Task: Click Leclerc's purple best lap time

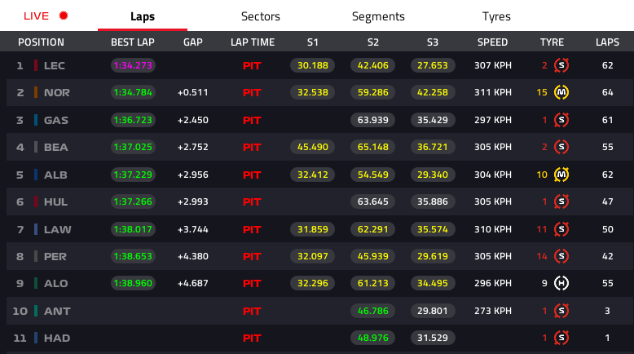Action: coord(133,65)
